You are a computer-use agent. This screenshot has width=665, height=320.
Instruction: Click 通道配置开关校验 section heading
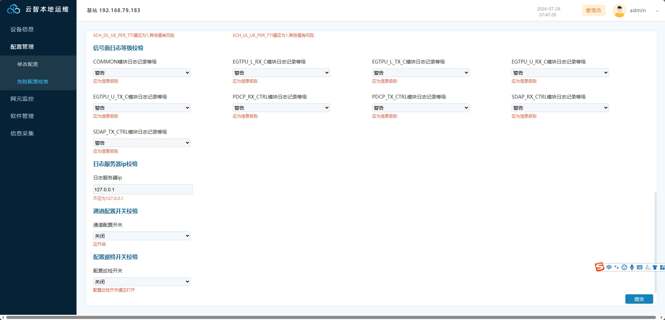coord(115,211)
